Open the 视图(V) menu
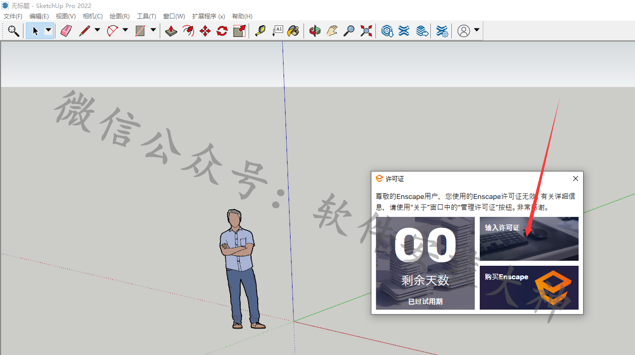The image size is (635, 355). [x=66, y=16]
